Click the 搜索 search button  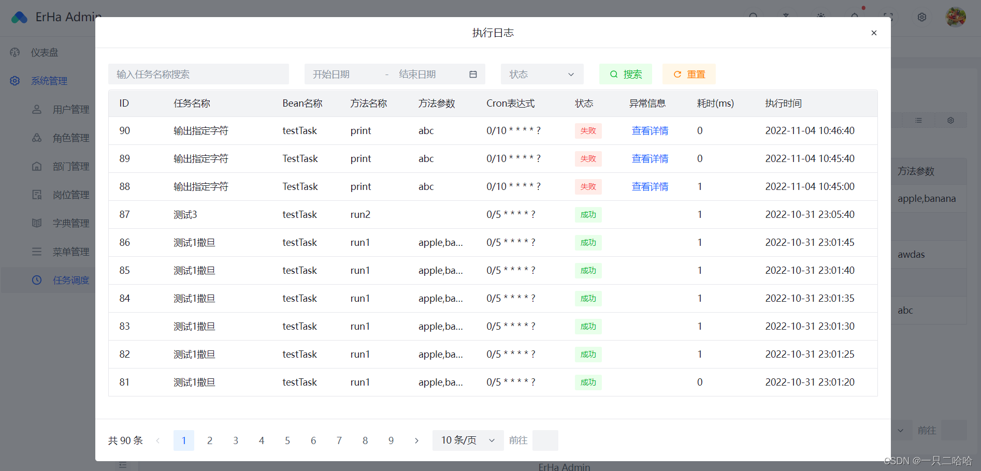point(625,74)
